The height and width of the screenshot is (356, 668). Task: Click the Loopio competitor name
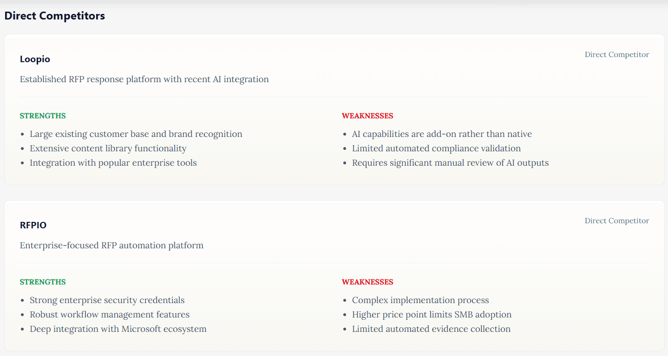[x=35, y=59]
